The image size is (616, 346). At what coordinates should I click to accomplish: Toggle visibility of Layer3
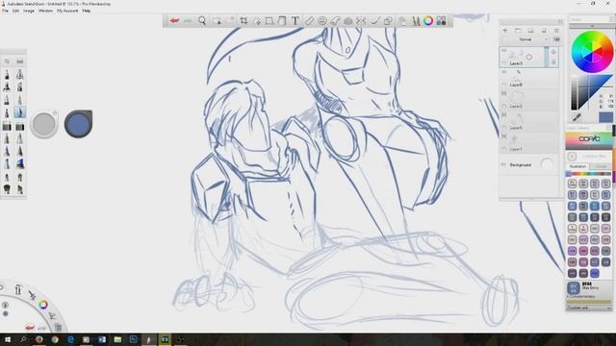(504, 51)
